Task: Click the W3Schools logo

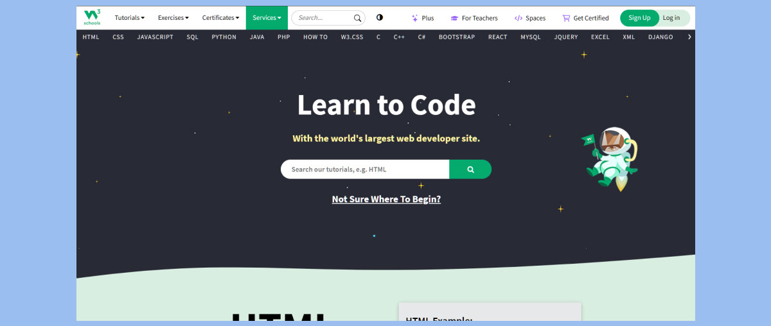Action: [92, 17]
